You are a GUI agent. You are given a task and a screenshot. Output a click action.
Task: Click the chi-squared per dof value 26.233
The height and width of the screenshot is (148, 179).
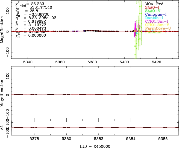coord(37,4)
